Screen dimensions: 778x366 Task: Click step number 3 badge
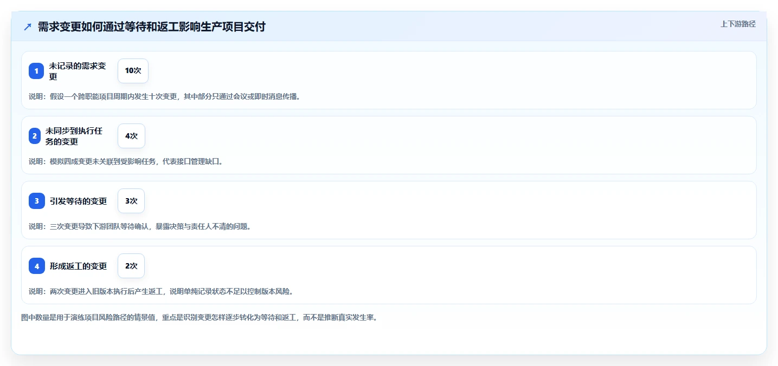pyautogui.click(x=36, y=201)
